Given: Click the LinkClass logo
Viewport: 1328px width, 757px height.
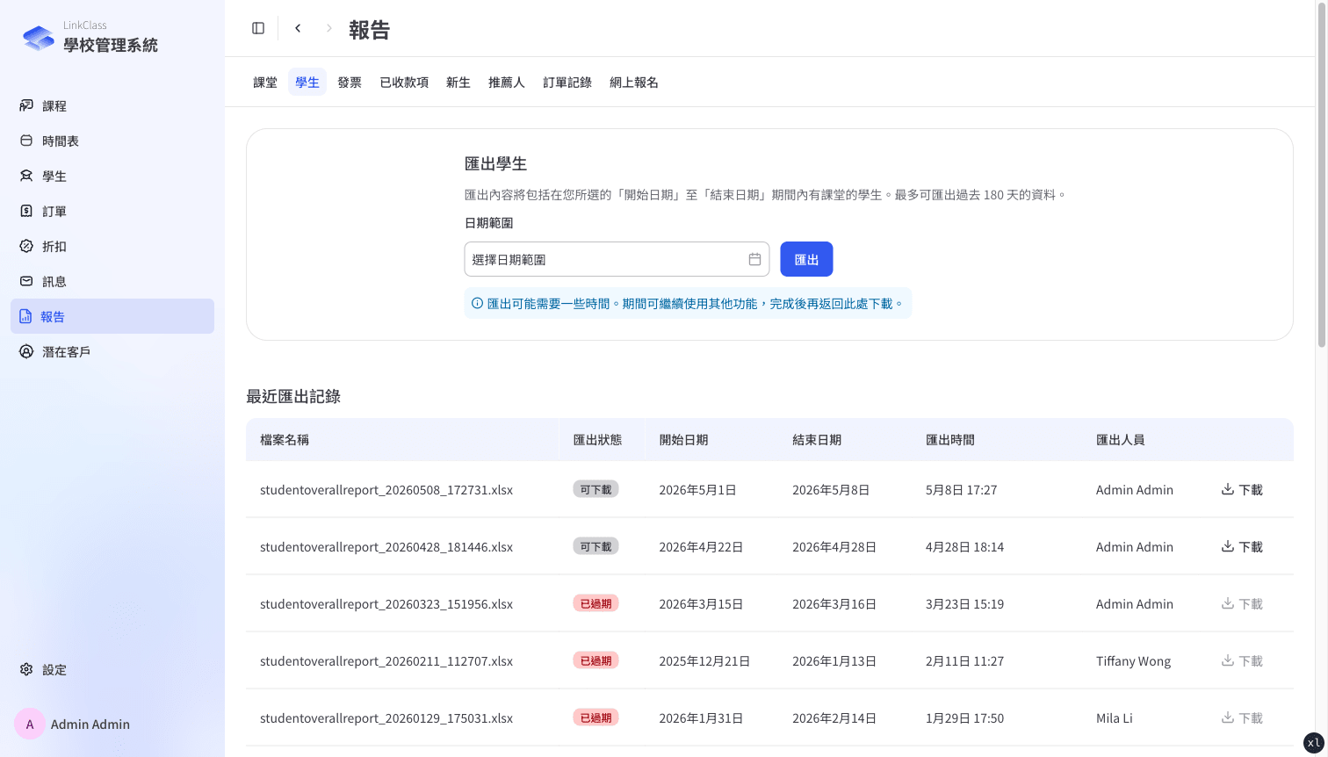Looking at the screenshot, I should [39, 38].
